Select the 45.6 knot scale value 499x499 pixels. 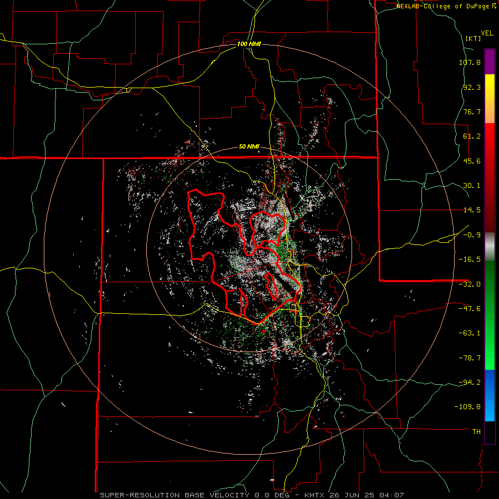pyautogui.click(x=472, y=161)
